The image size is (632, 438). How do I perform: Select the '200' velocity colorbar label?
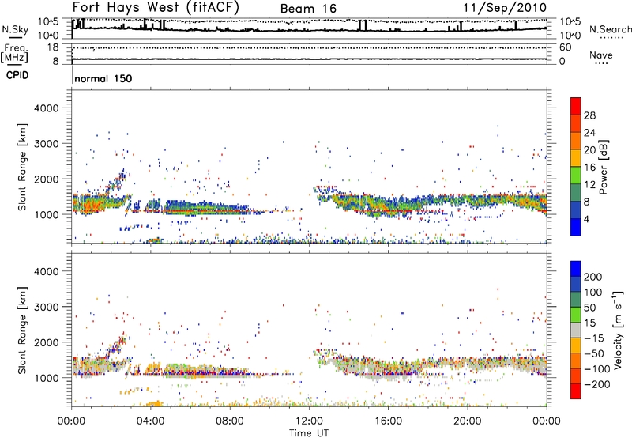593,277
